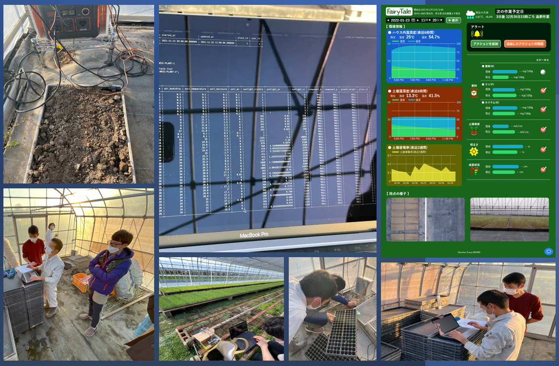Click the カリウム(K) green 現在 bar
This screenshot has height=366, width=559.
(x=504, y=114)
